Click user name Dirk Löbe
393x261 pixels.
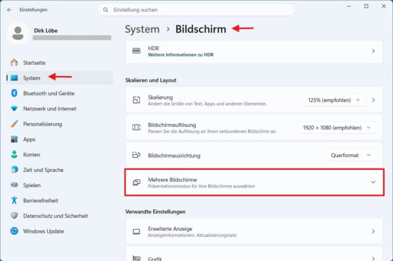click(x=46, y=31)
